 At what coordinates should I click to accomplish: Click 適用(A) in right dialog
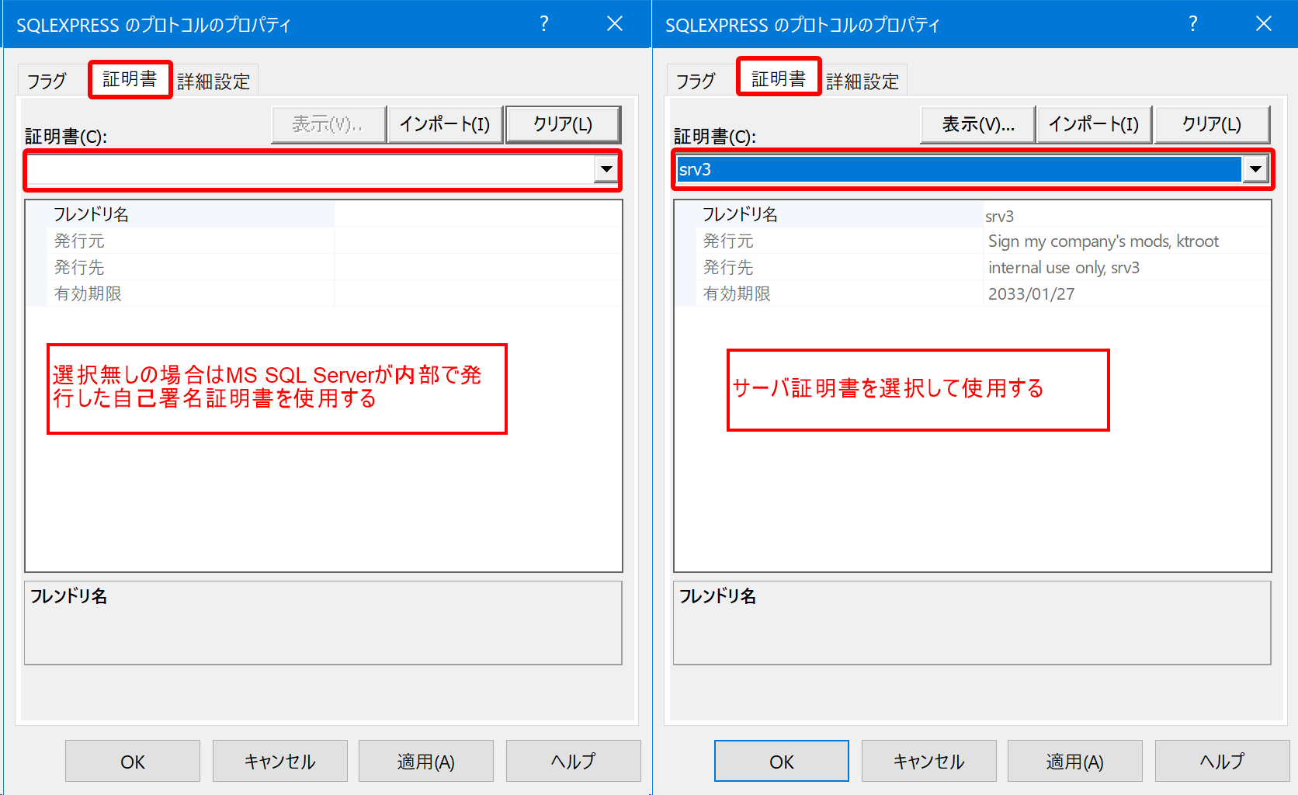1075,761
